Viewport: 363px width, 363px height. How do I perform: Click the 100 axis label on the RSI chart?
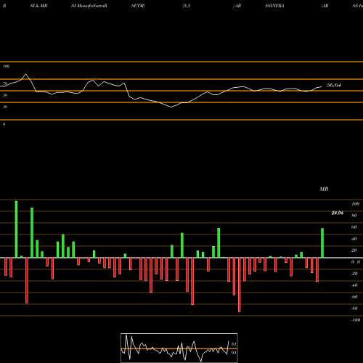click(x=6, y=66)
